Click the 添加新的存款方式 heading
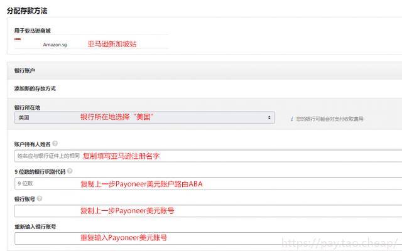This screenshot has height=251, width=402. tap(35, 88)
